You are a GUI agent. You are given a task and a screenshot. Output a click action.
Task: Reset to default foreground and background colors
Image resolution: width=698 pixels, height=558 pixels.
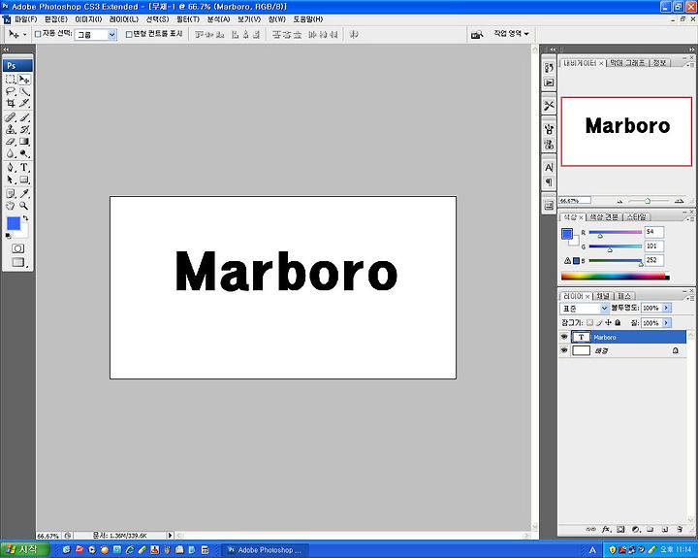[x=9, y=236]
